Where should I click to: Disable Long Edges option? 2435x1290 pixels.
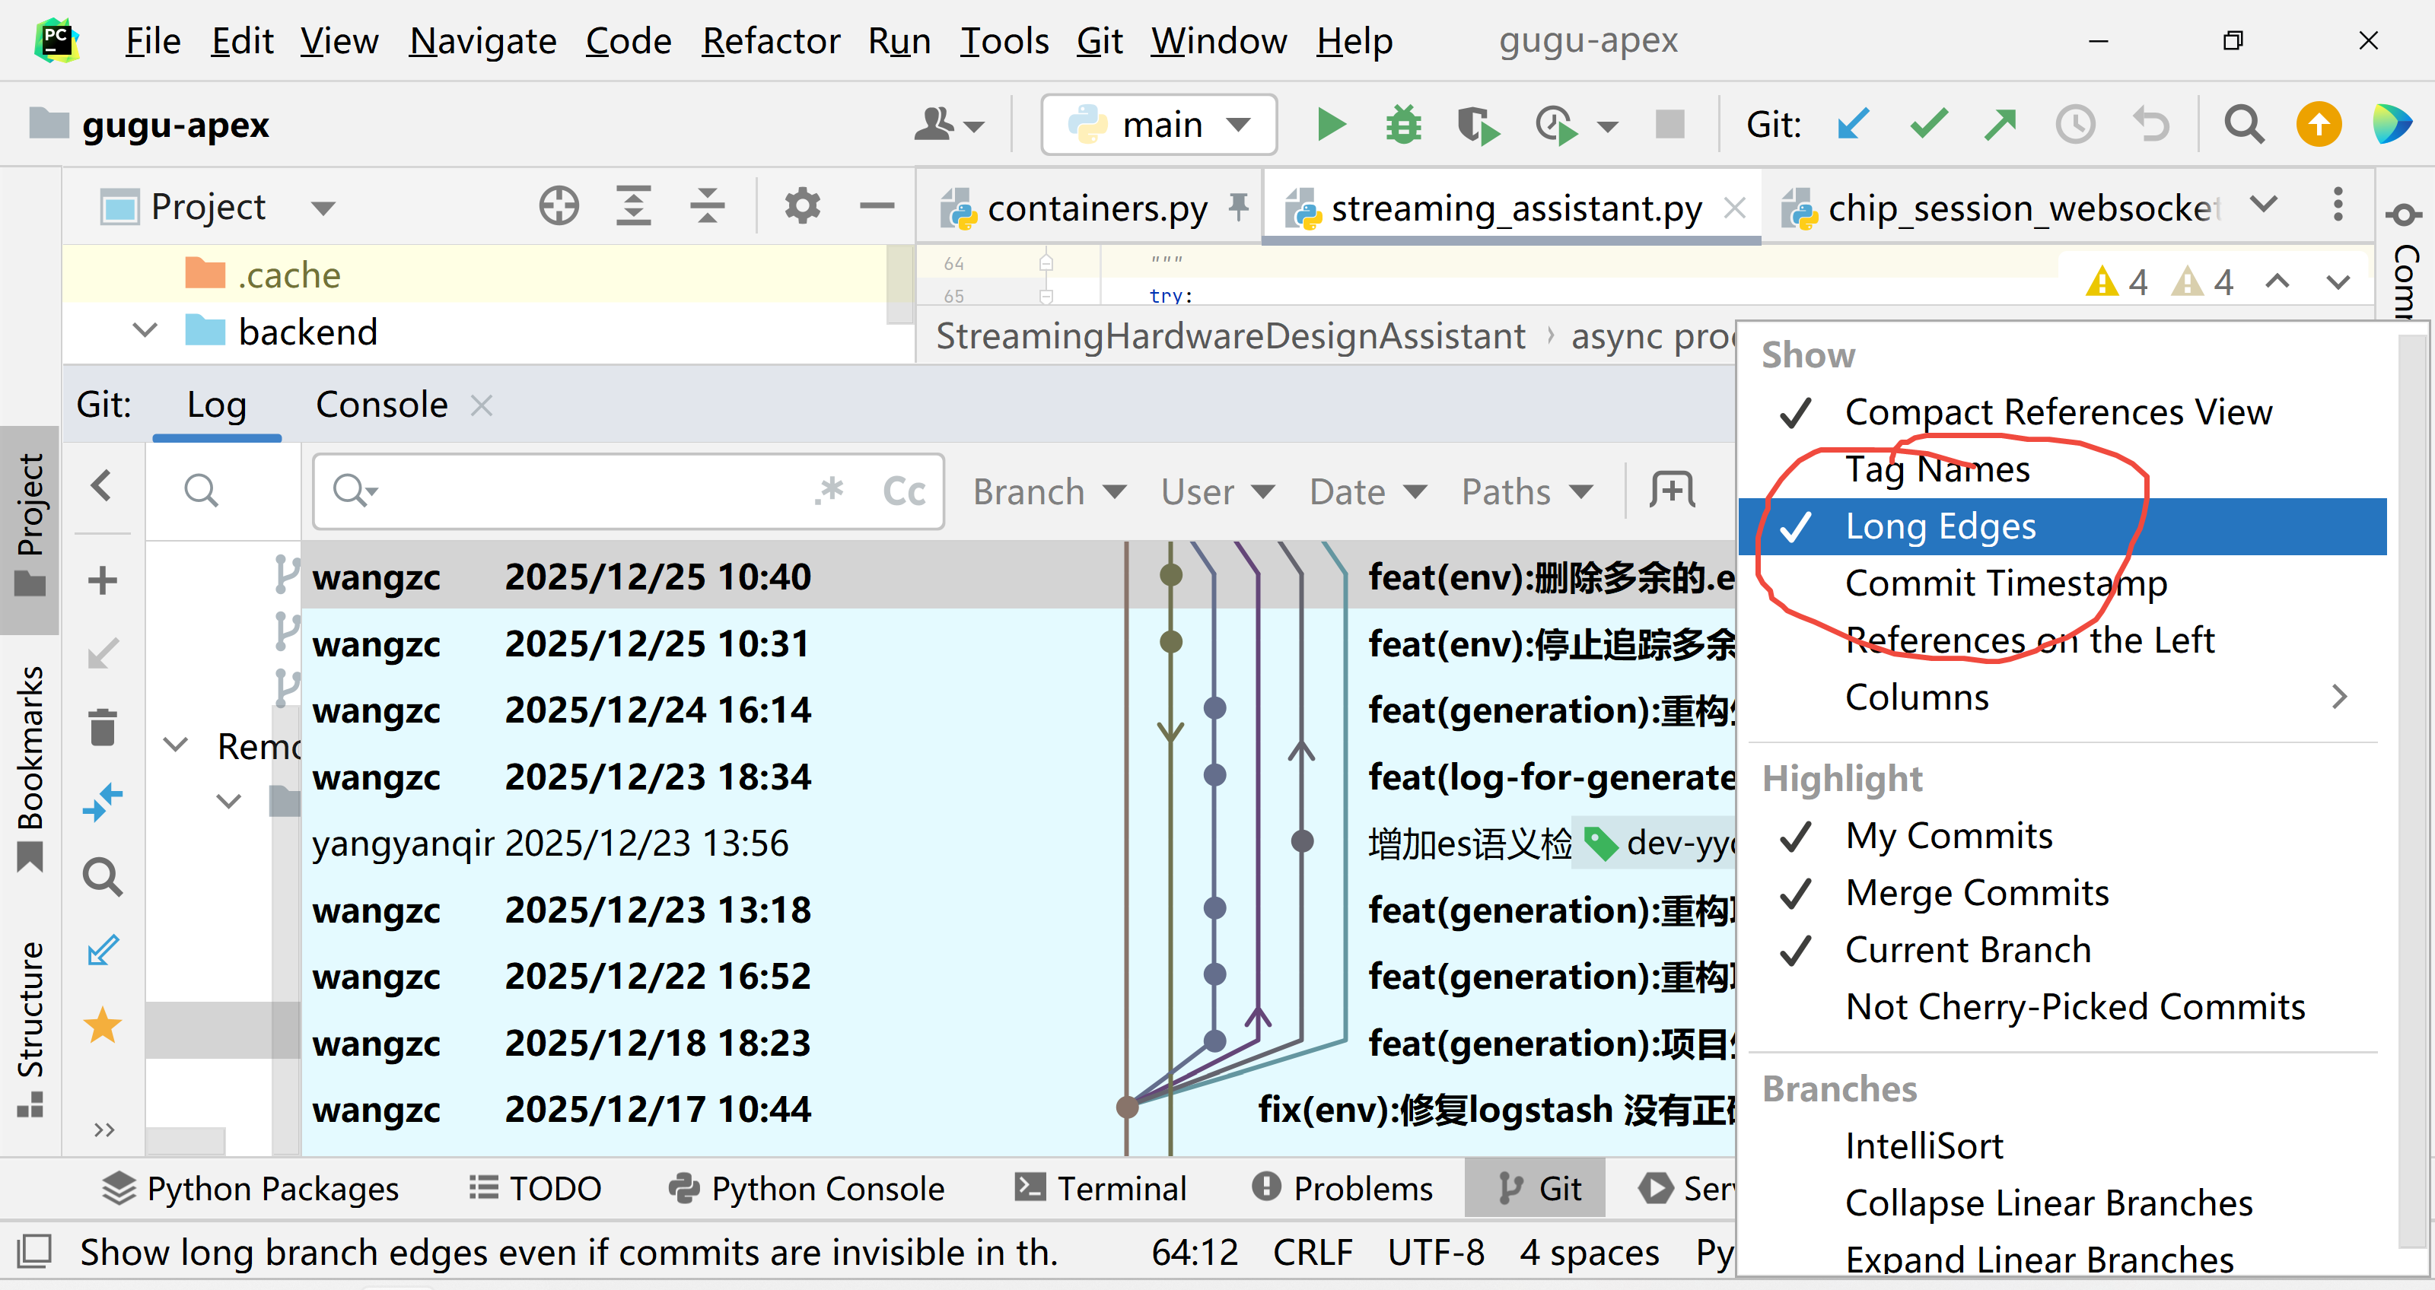click(x=1940, y=526)
